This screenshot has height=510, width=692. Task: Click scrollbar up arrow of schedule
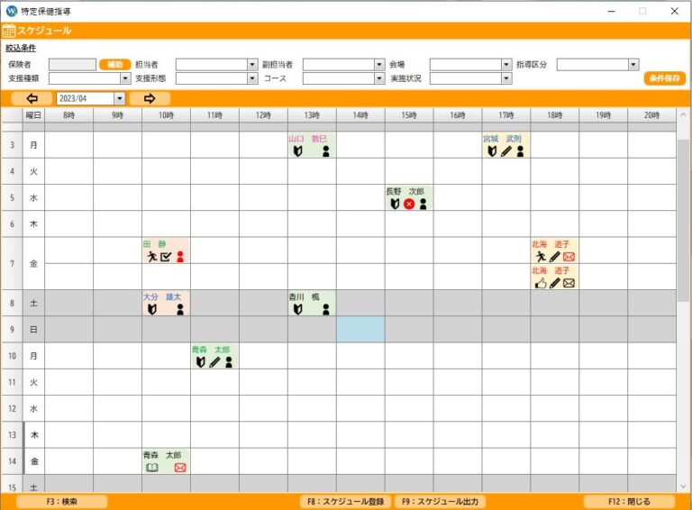coord(683,114)
